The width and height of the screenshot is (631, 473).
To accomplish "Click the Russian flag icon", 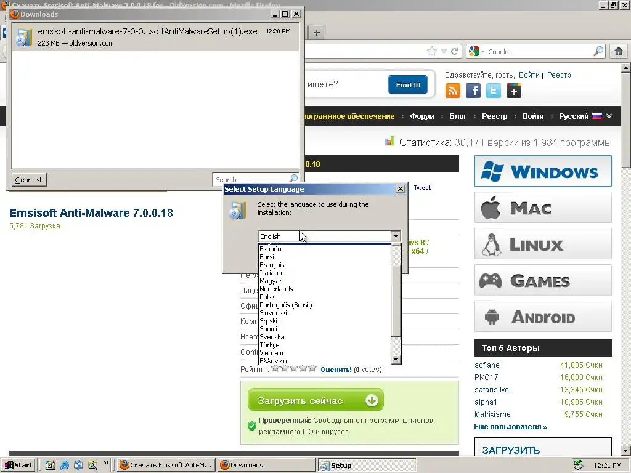I will tap(597, 116).
